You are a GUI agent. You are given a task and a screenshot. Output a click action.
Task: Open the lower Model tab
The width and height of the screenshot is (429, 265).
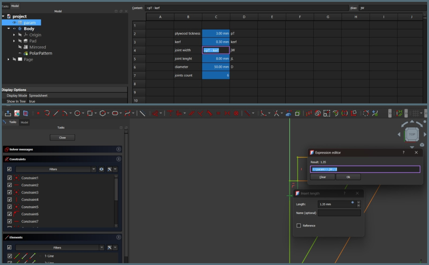point(24,122)
